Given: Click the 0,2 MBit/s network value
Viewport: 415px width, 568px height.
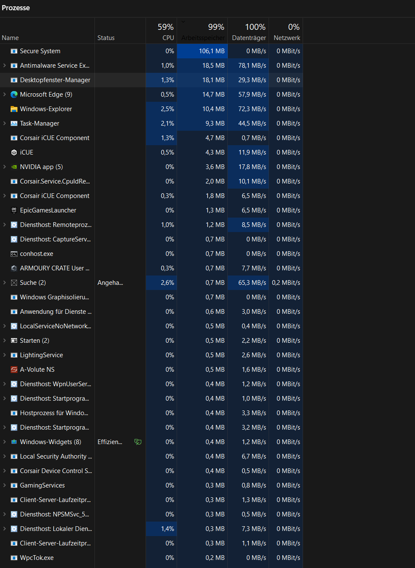Looking at the screenshot, I should pos(286,283).
